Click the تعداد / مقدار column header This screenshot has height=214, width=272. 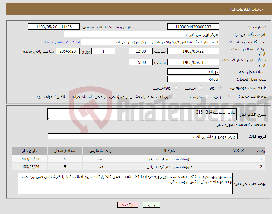click(x=65, y=151)
